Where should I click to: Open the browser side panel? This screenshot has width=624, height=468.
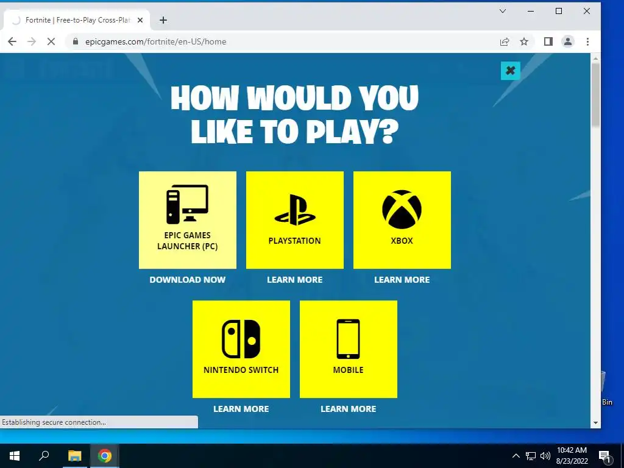(548, 41)
